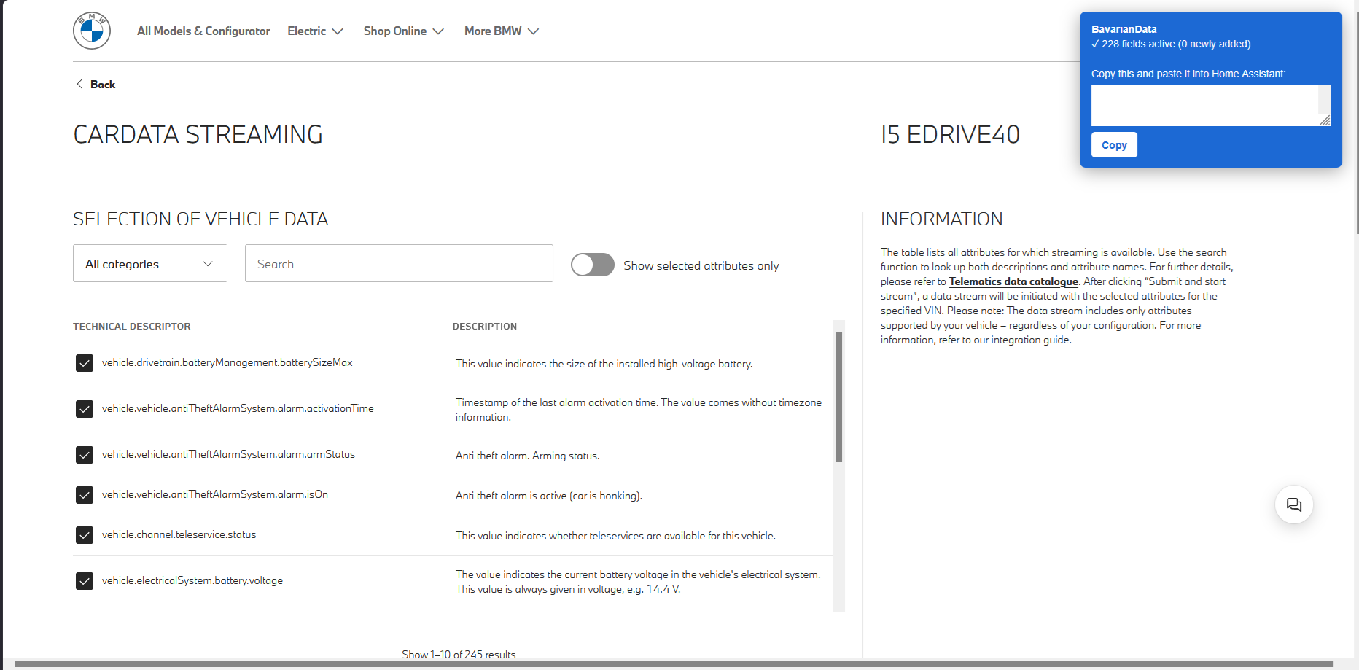Go back via the Back link
The image size is (1359, 670).
tap(103, 85)
